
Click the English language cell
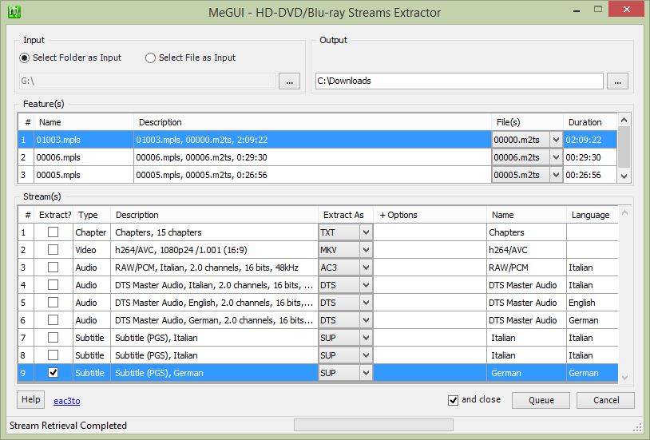click(592, 303)
